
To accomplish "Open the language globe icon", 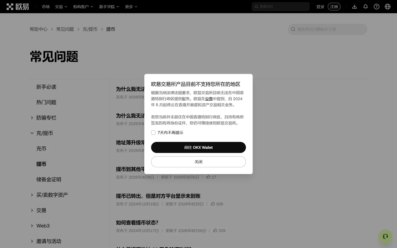I will 388,7.
